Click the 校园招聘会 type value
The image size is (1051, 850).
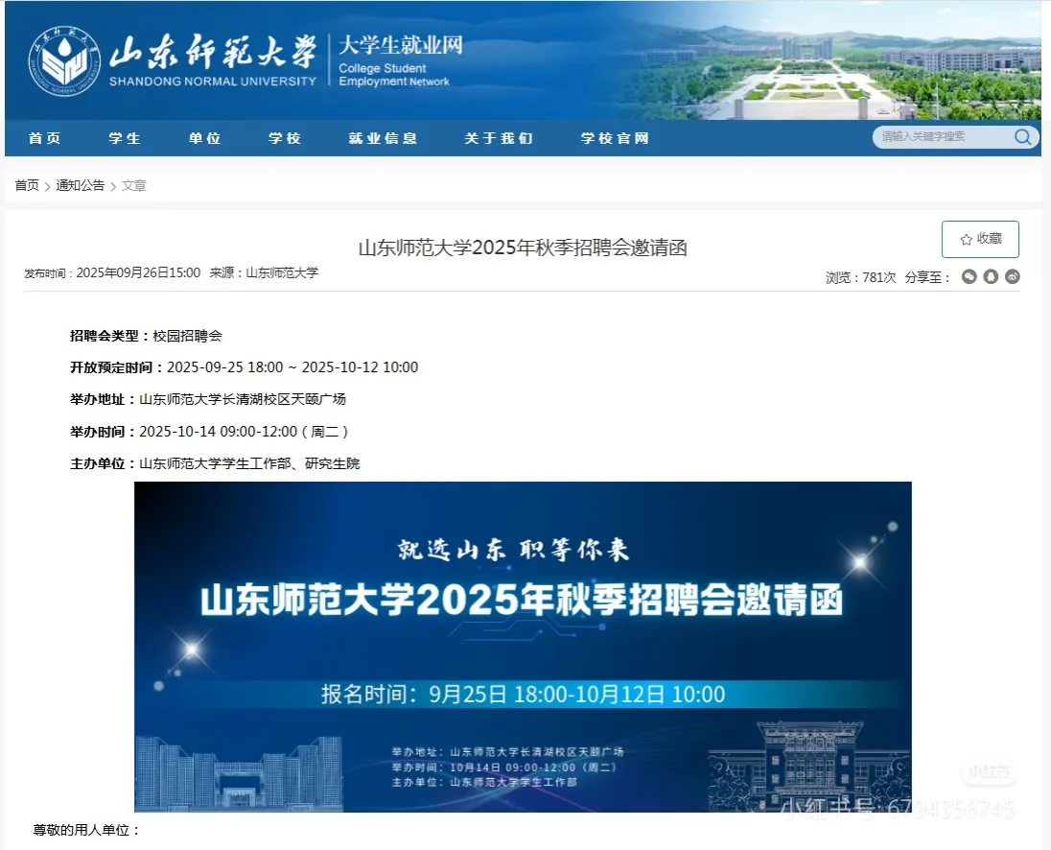click(188, 336)
